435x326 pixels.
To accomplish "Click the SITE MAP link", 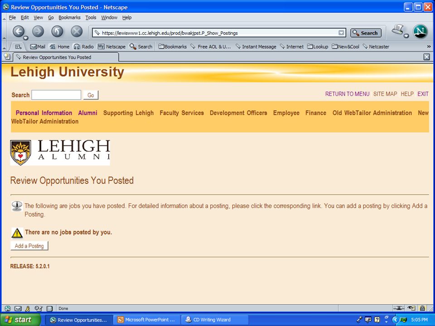I will 385,94.
